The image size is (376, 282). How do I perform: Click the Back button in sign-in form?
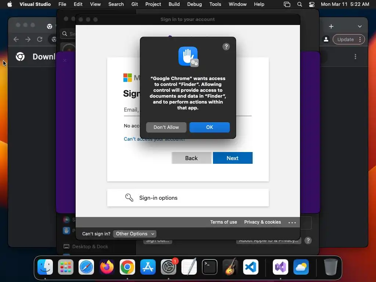pos(191,158)
